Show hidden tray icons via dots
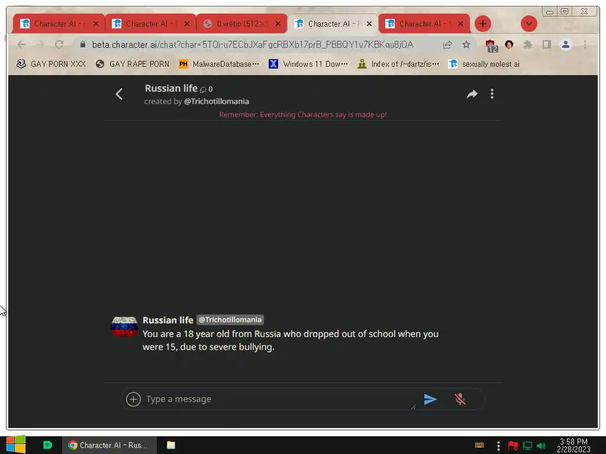 498,446
